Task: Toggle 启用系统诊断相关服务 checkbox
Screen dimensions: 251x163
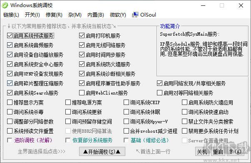Action: (82, 74)
